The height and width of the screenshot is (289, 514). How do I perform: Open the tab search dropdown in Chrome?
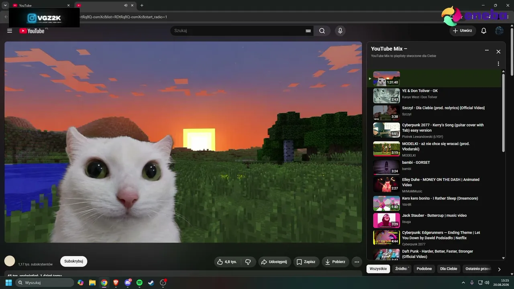click(x=5, y=5)
